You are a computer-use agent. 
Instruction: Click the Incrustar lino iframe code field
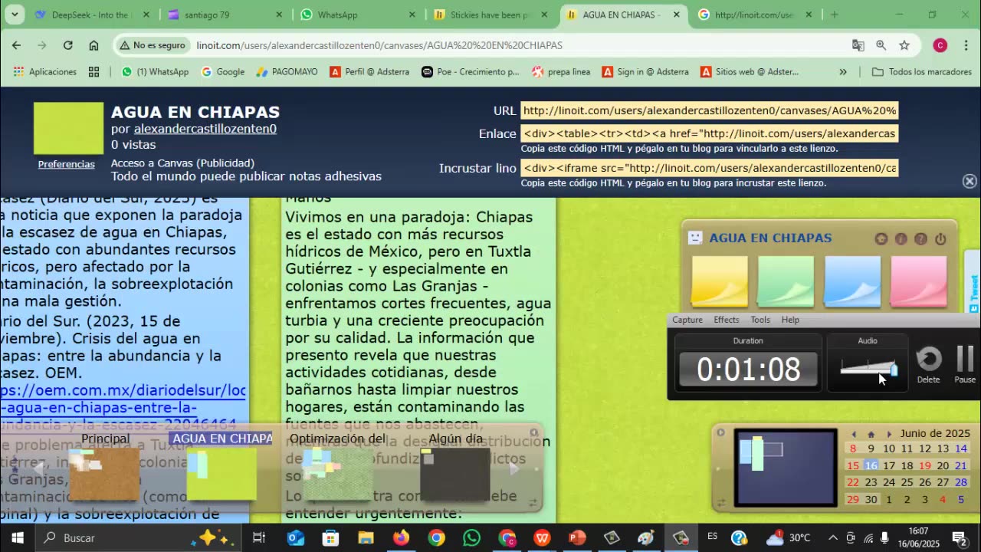(710, 168)
